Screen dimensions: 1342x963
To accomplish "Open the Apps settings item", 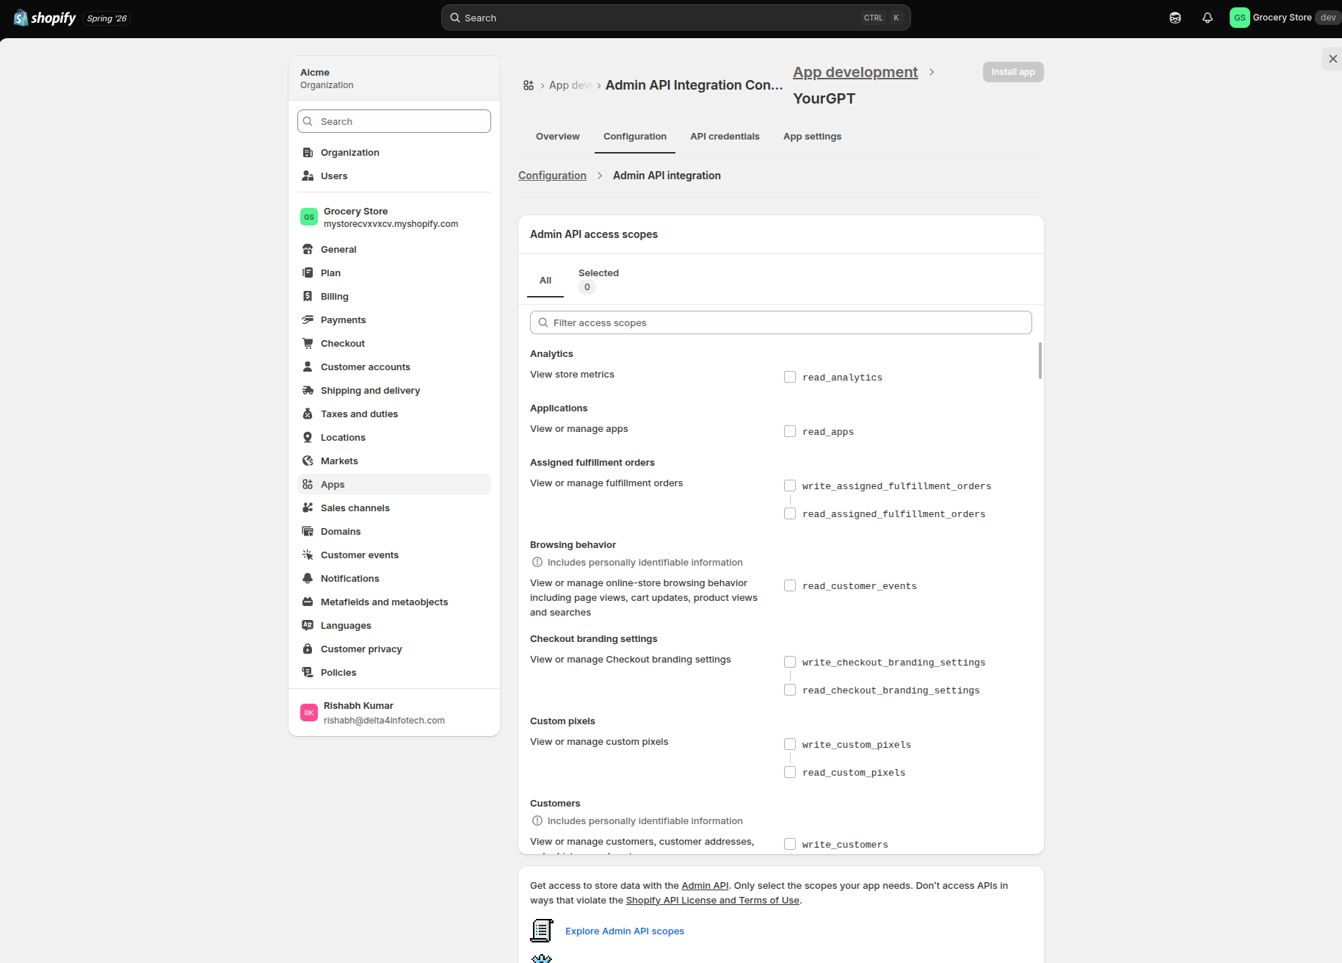I will (394, 484).
